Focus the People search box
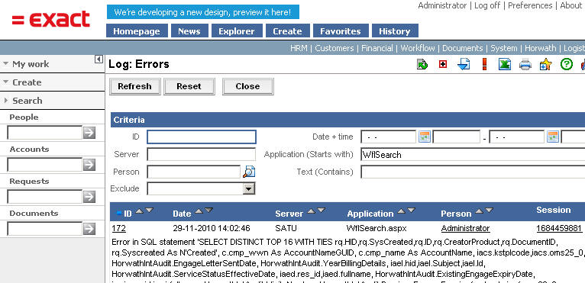This screenshot has height=283, width=585. click(x=45, y=133)
